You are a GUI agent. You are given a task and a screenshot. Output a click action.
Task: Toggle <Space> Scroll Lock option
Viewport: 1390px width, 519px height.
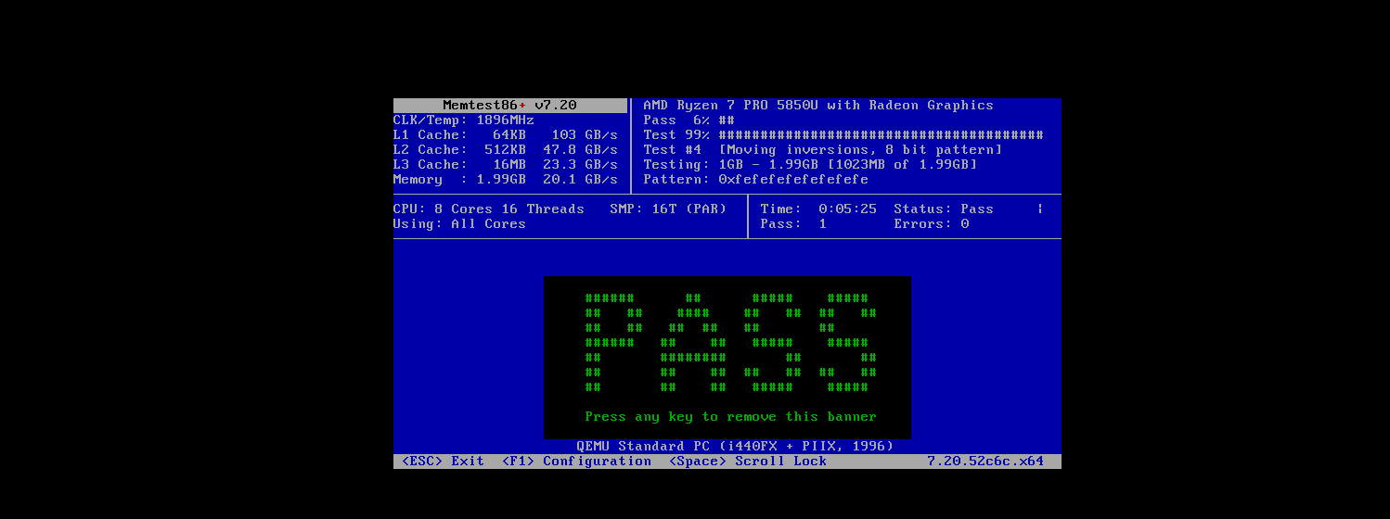tap(747, 462)
